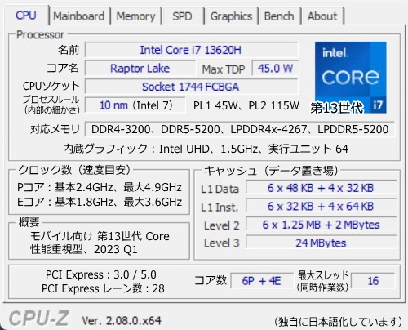The width and height of the screenshot is (408, 330).
Task: Click the PCI Express : 3.0 / 5.0 text
Action: 101,274
